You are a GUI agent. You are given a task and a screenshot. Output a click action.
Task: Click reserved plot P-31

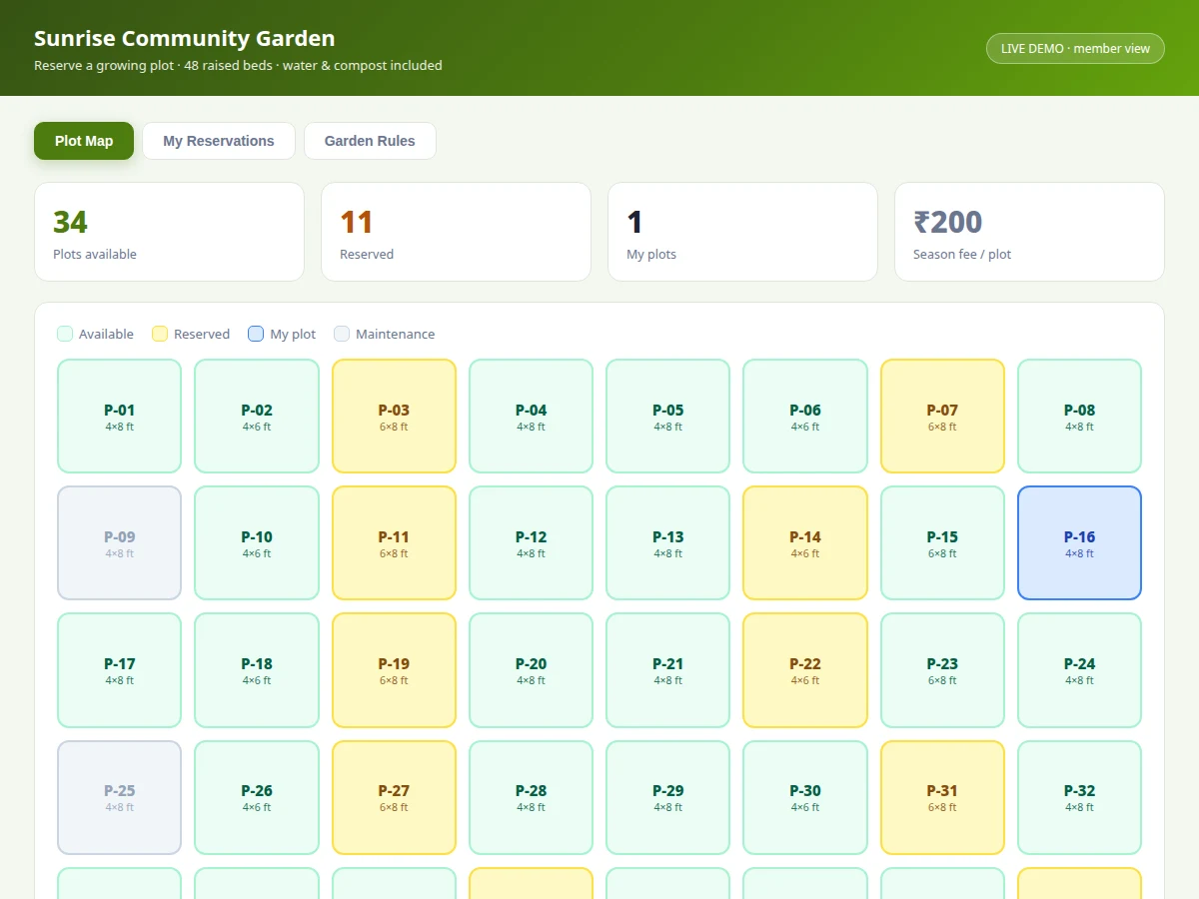[942, 797]
